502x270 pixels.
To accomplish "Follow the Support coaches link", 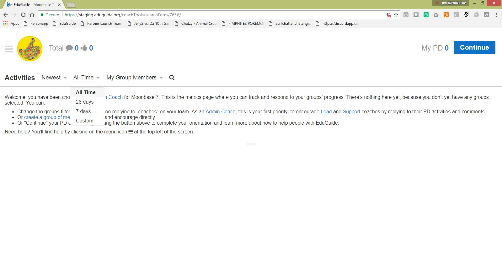I will point(351,111).
